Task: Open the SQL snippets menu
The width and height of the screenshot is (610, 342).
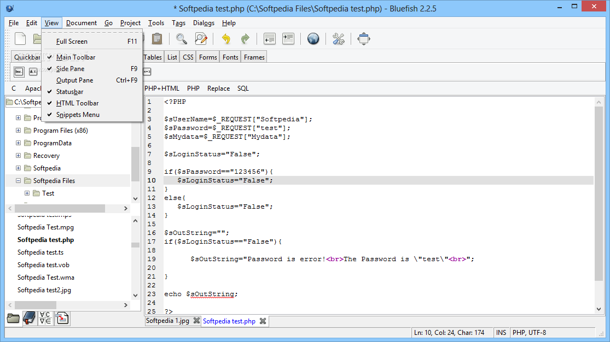Action: (243, 89)
